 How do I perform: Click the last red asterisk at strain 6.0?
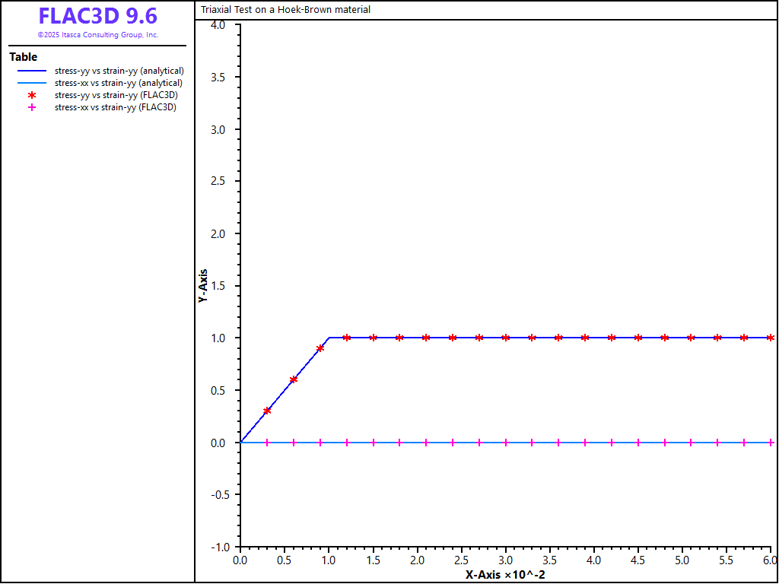tap(771, 338)
